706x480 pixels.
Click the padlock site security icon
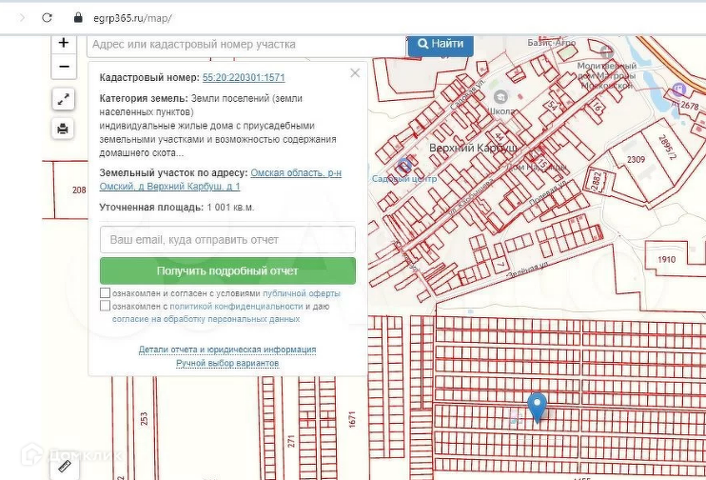click(x=79, y=18)
